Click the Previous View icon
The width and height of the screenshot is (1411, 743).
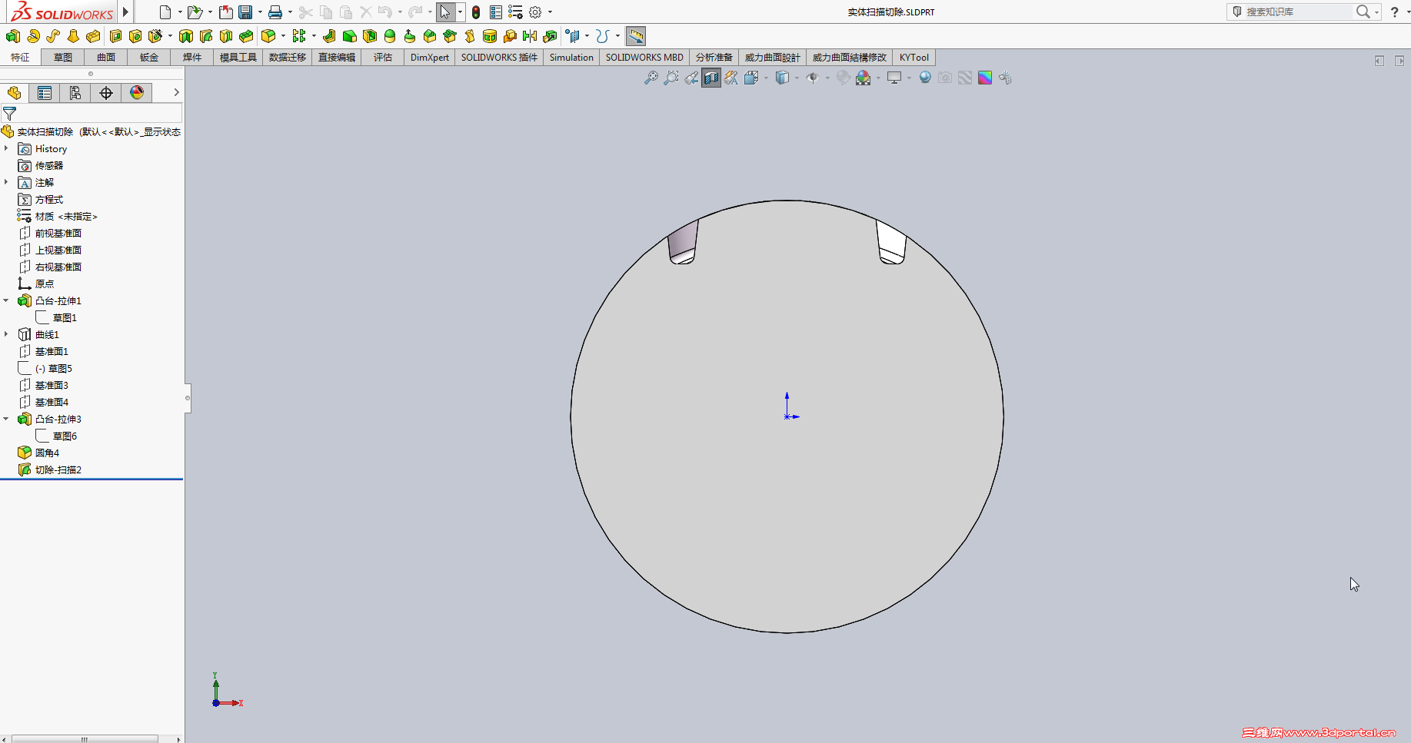691,78
